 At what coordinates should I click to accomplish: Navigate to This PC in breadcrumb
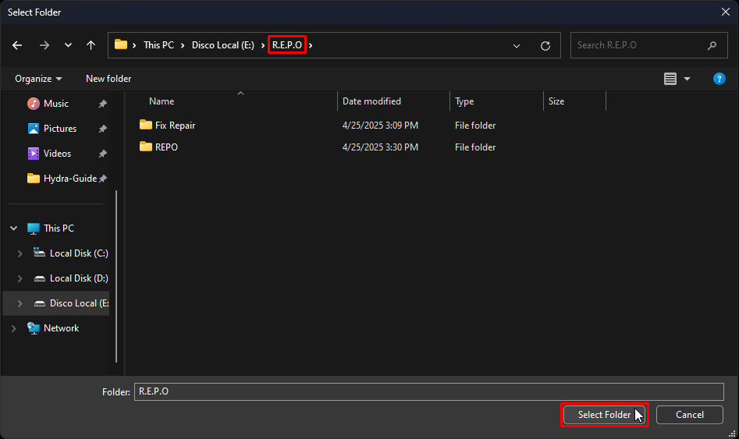(159, 45)
